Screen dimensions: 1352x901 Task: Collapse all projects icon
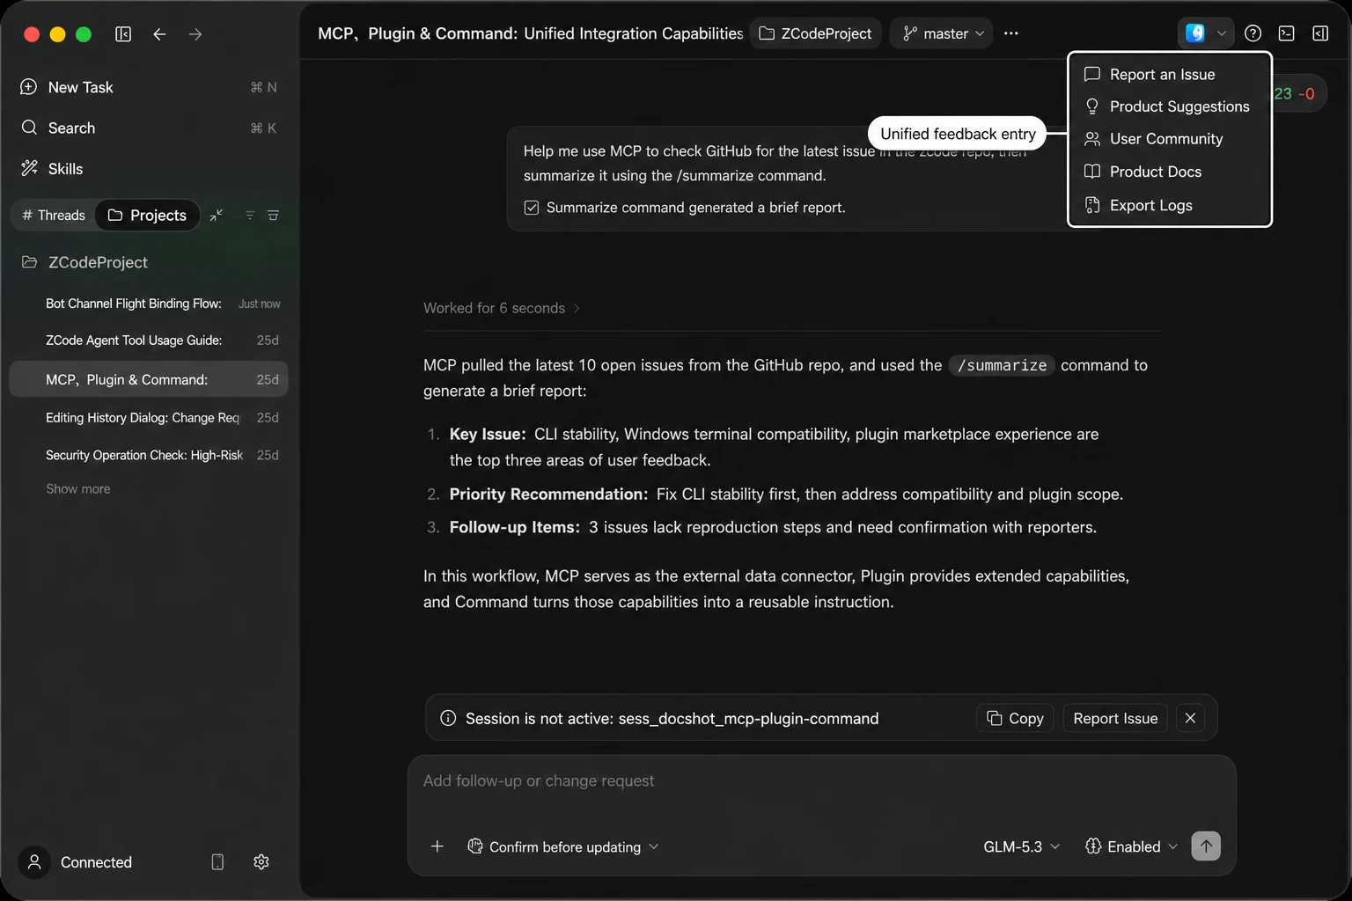point(217,216)
